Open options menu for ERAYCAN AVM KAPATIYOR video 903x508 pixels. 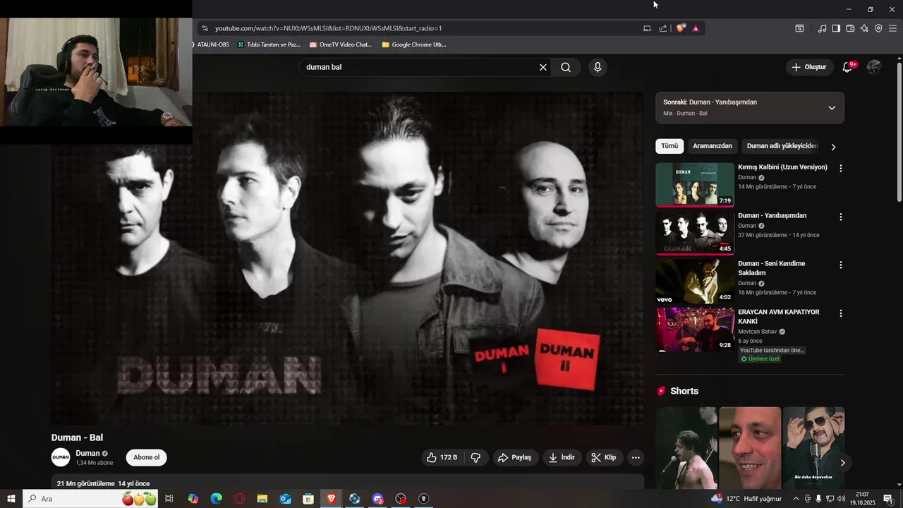coord(840,313)
